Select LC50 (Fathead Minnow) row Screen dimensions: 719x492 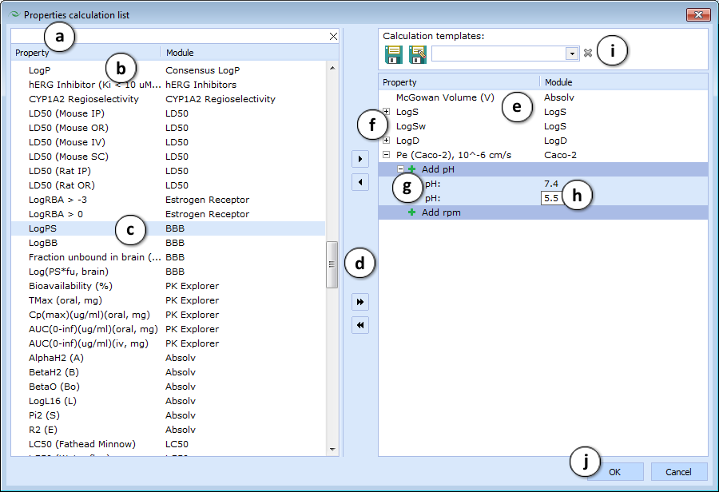click(169, 444)
